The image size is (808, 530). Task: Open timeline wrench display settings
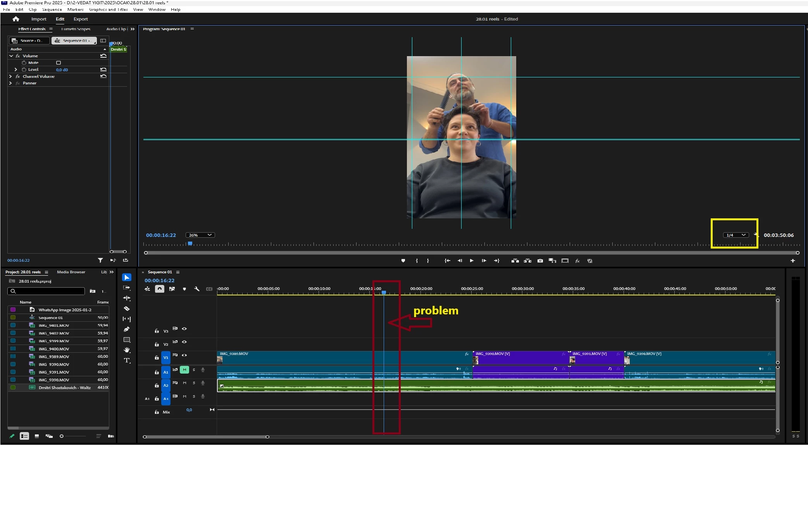point(197,289)
